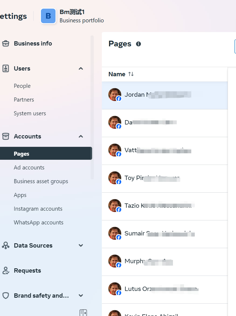Open Ad accounts in sidebar

pos(29,168)
